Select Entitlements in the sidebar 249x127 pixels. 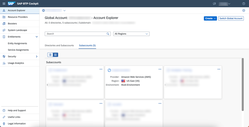tap(20, 37)
